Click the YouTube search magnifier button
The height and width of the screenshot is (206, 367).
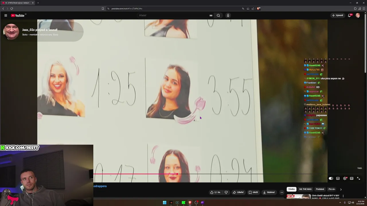click(218, 15)
